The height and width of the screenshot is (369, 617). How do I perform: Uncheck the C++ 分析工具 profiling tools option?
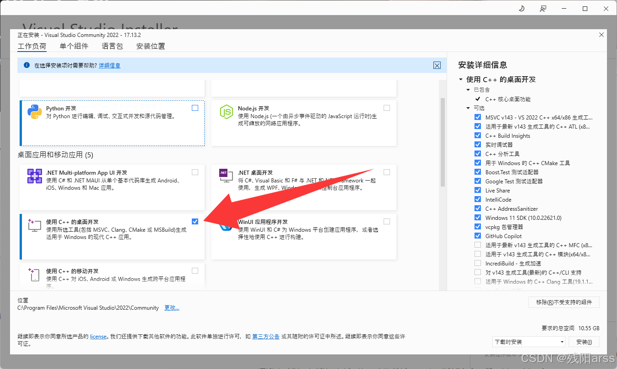click(x=478, y=154)
